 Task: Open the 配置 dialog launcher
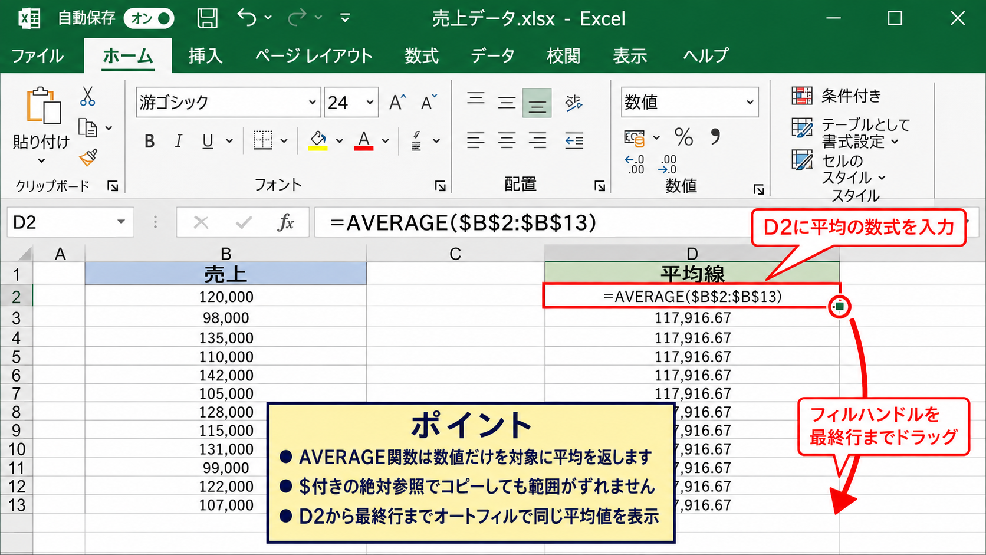(600, 186)
